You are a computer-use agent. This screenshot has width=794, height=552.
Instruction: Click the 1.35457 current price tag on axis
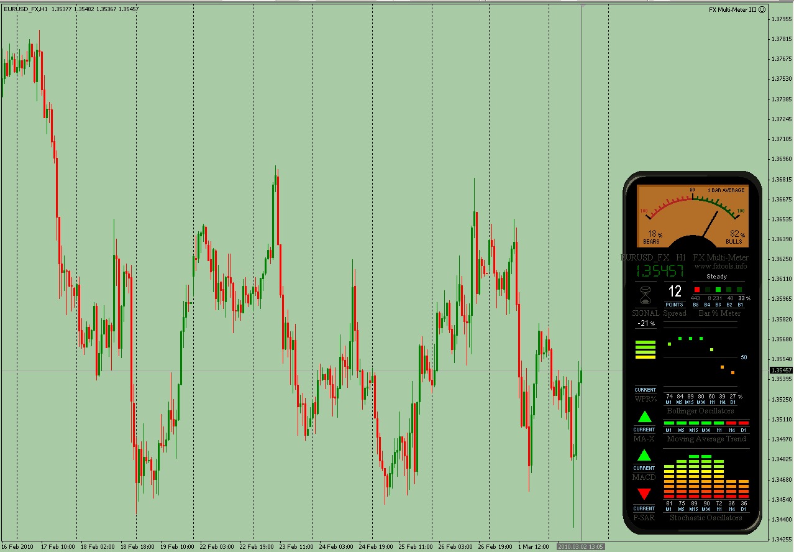click(x=781, y=370)
